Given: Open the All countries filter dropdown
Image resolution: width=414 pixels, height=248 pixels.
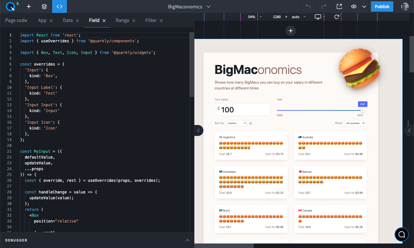Looking at the screenshot, I should tap(354, 123).
